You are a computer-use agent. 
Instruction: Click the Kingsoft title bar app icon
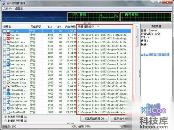(x=3, y=3)
